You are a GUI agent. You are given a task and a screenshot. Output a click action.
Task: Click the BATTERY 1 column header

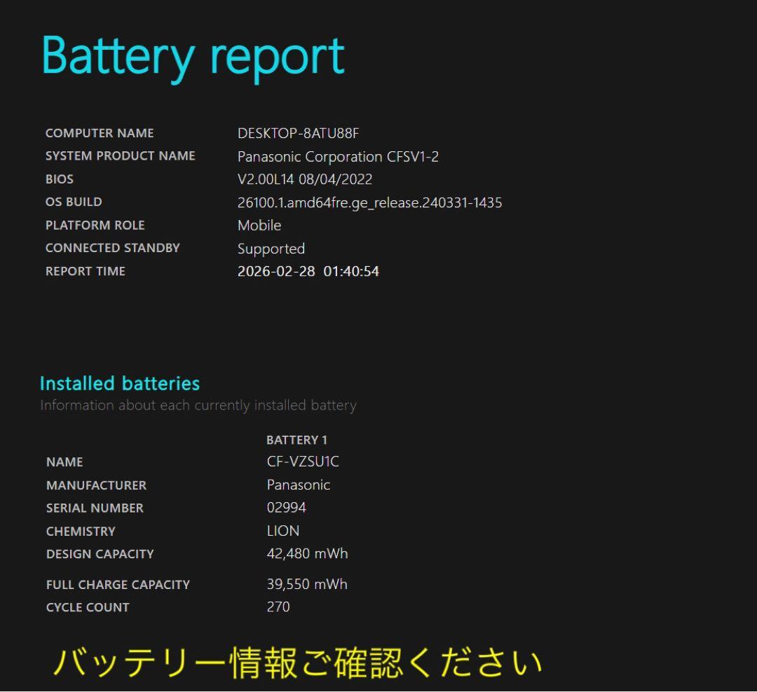point(296,439)
